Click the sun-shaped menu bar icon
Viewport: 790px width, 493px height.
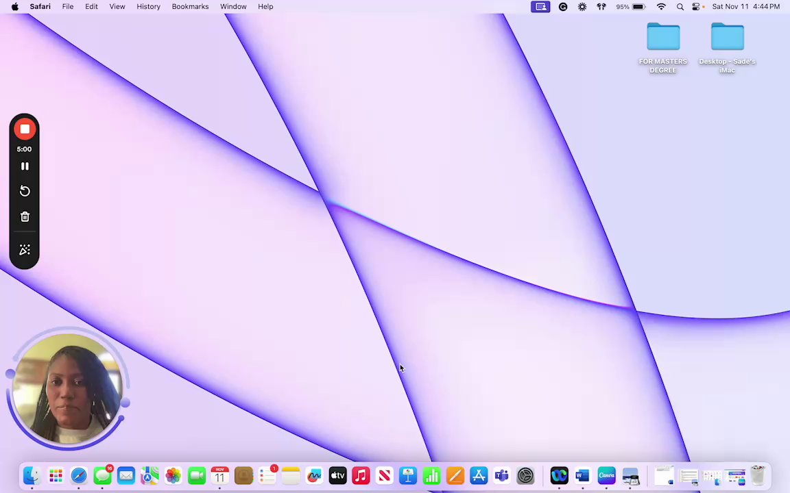(582, 7)
